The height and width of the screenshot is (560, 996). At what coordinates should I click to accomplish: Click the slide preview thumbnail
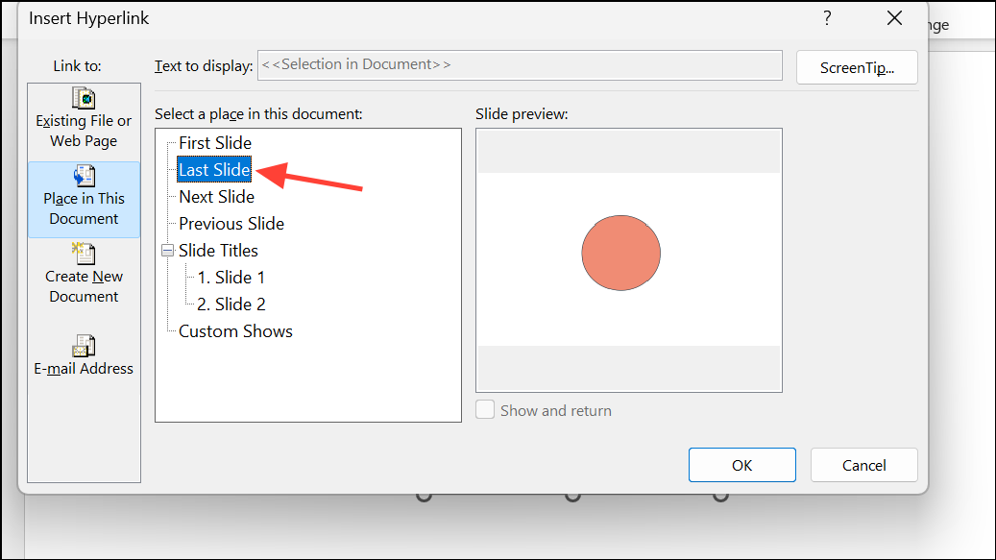(x=628, y=259)
